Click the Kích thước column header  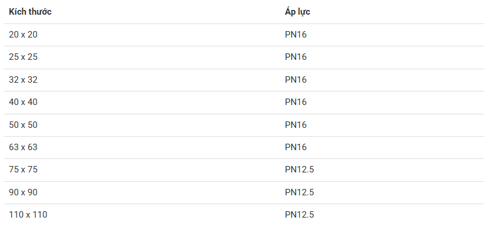[30, 12]
